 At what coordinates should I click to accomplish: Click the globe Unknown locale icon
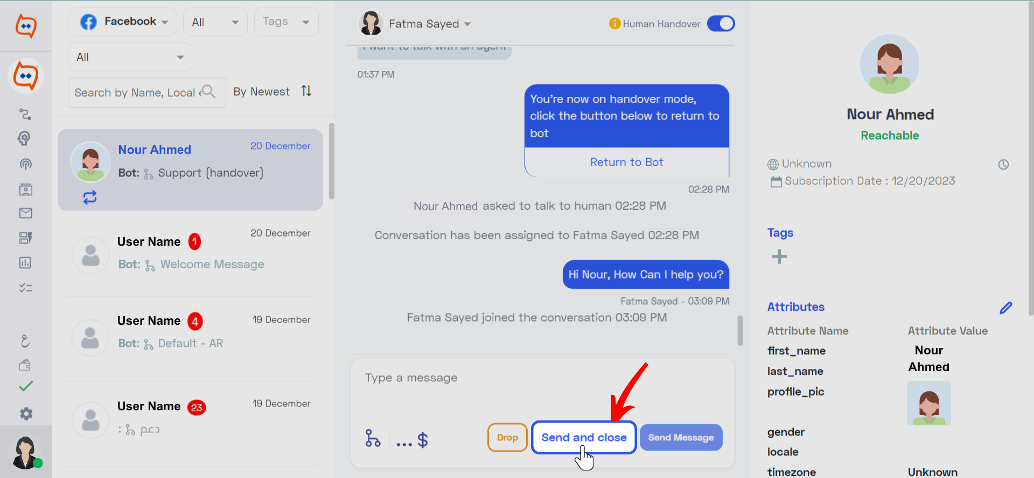(x=773, y=164)
